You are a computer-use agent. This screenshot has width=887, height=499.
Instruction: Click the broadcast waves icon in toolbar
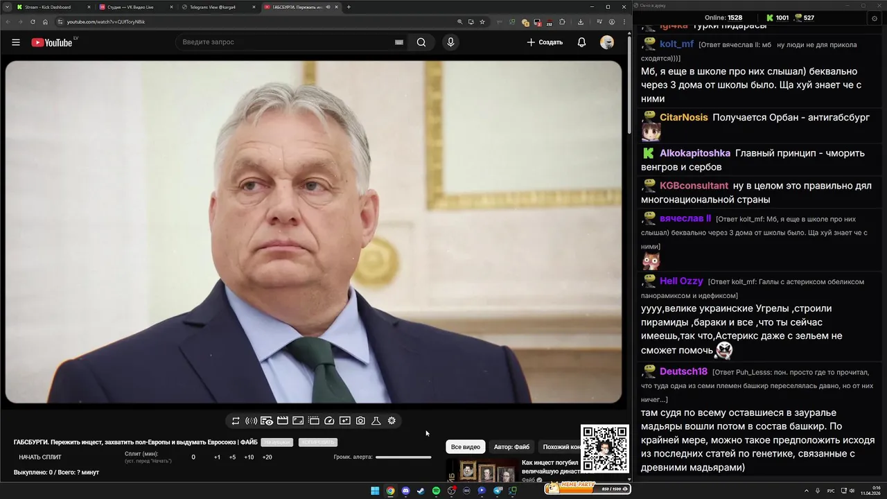(251, 421)
